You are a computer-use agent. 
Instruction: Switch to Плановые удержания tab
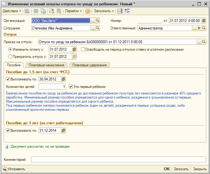(89, 65)
